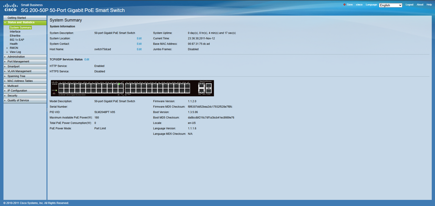
Task: Expand the Security menu
Action: pyautogui.click(x=25, y=96)
